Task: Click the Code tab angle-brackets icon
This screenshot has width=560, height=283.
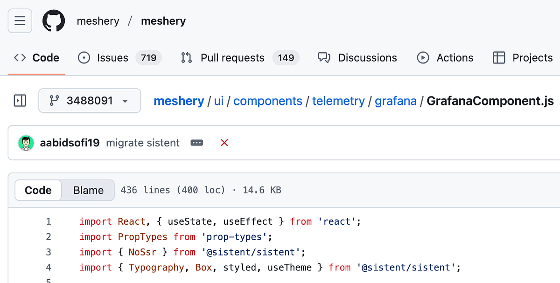Action: click(x=20, y=58)
